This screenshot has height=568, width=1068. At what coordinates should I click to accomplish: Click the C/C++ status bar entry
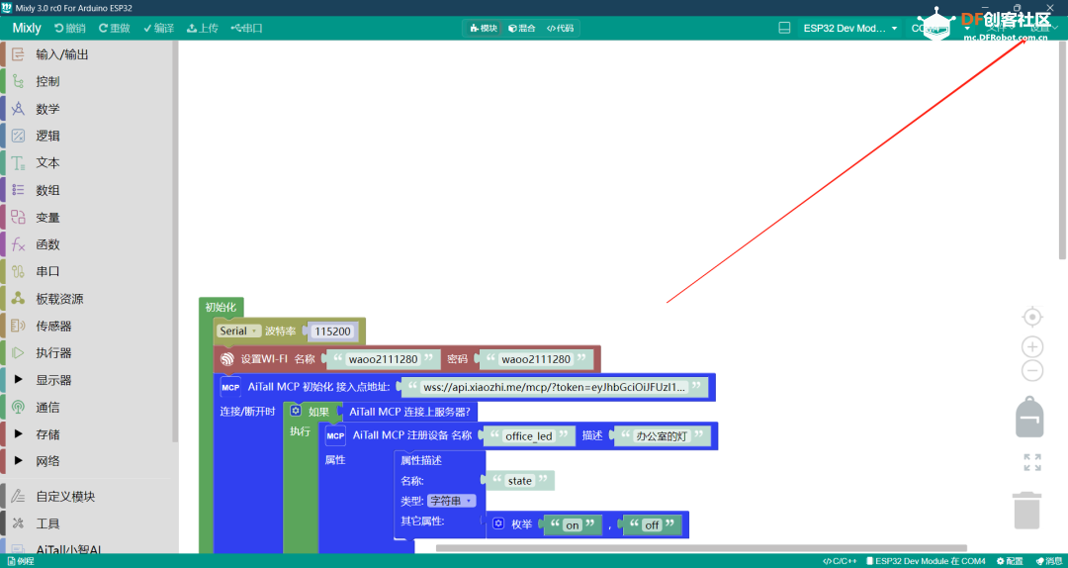point(840,561)
